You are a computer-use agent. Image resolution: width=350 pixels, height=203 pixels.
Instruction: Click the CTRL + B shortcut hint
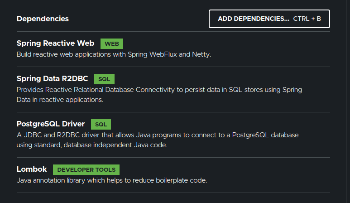307,19
